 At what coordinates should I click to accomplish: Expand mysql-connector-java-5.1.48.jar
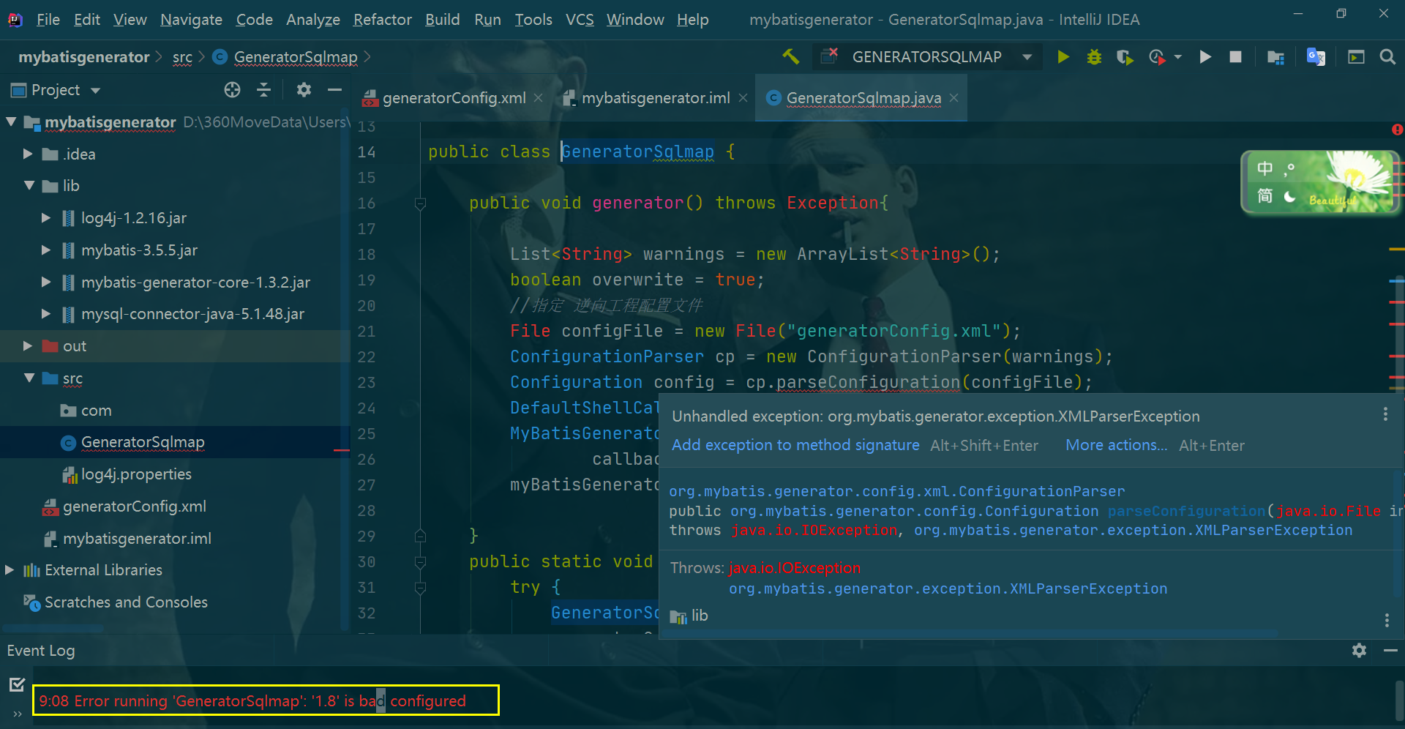[x=46, y=313]
